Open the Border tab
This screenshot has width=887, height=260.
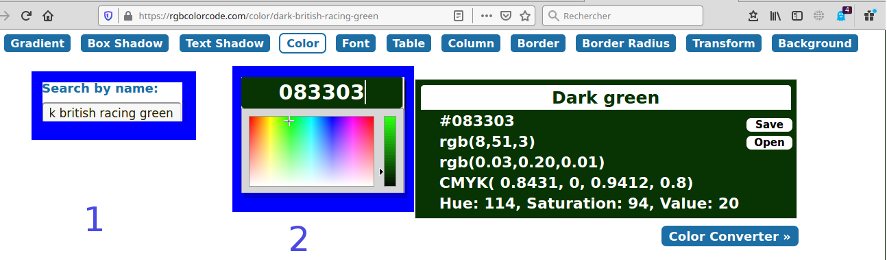coord(538,43)
